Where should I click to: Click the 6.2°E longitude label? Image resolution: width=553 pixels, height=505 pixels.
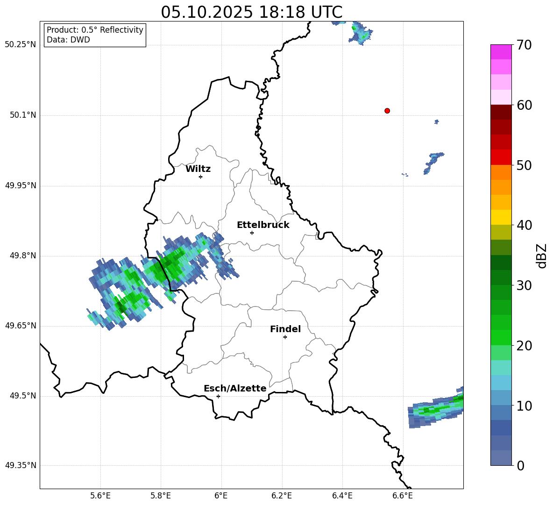coord(282,496)
